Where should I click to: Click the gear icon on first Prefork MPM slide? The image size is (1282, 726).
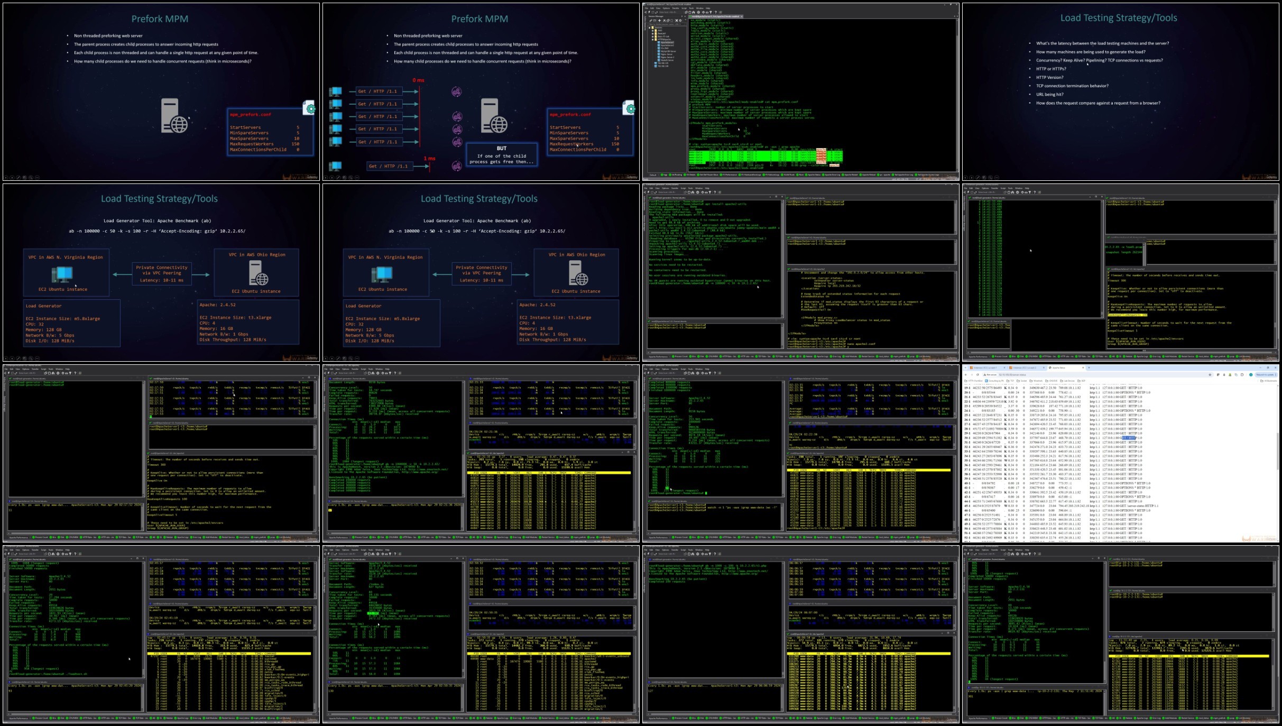coord(310,108)
